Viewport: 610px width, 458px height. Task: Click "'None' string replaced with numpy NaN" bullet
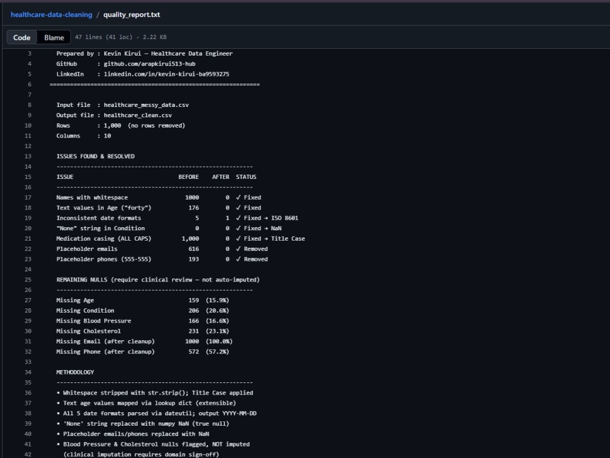143,424
